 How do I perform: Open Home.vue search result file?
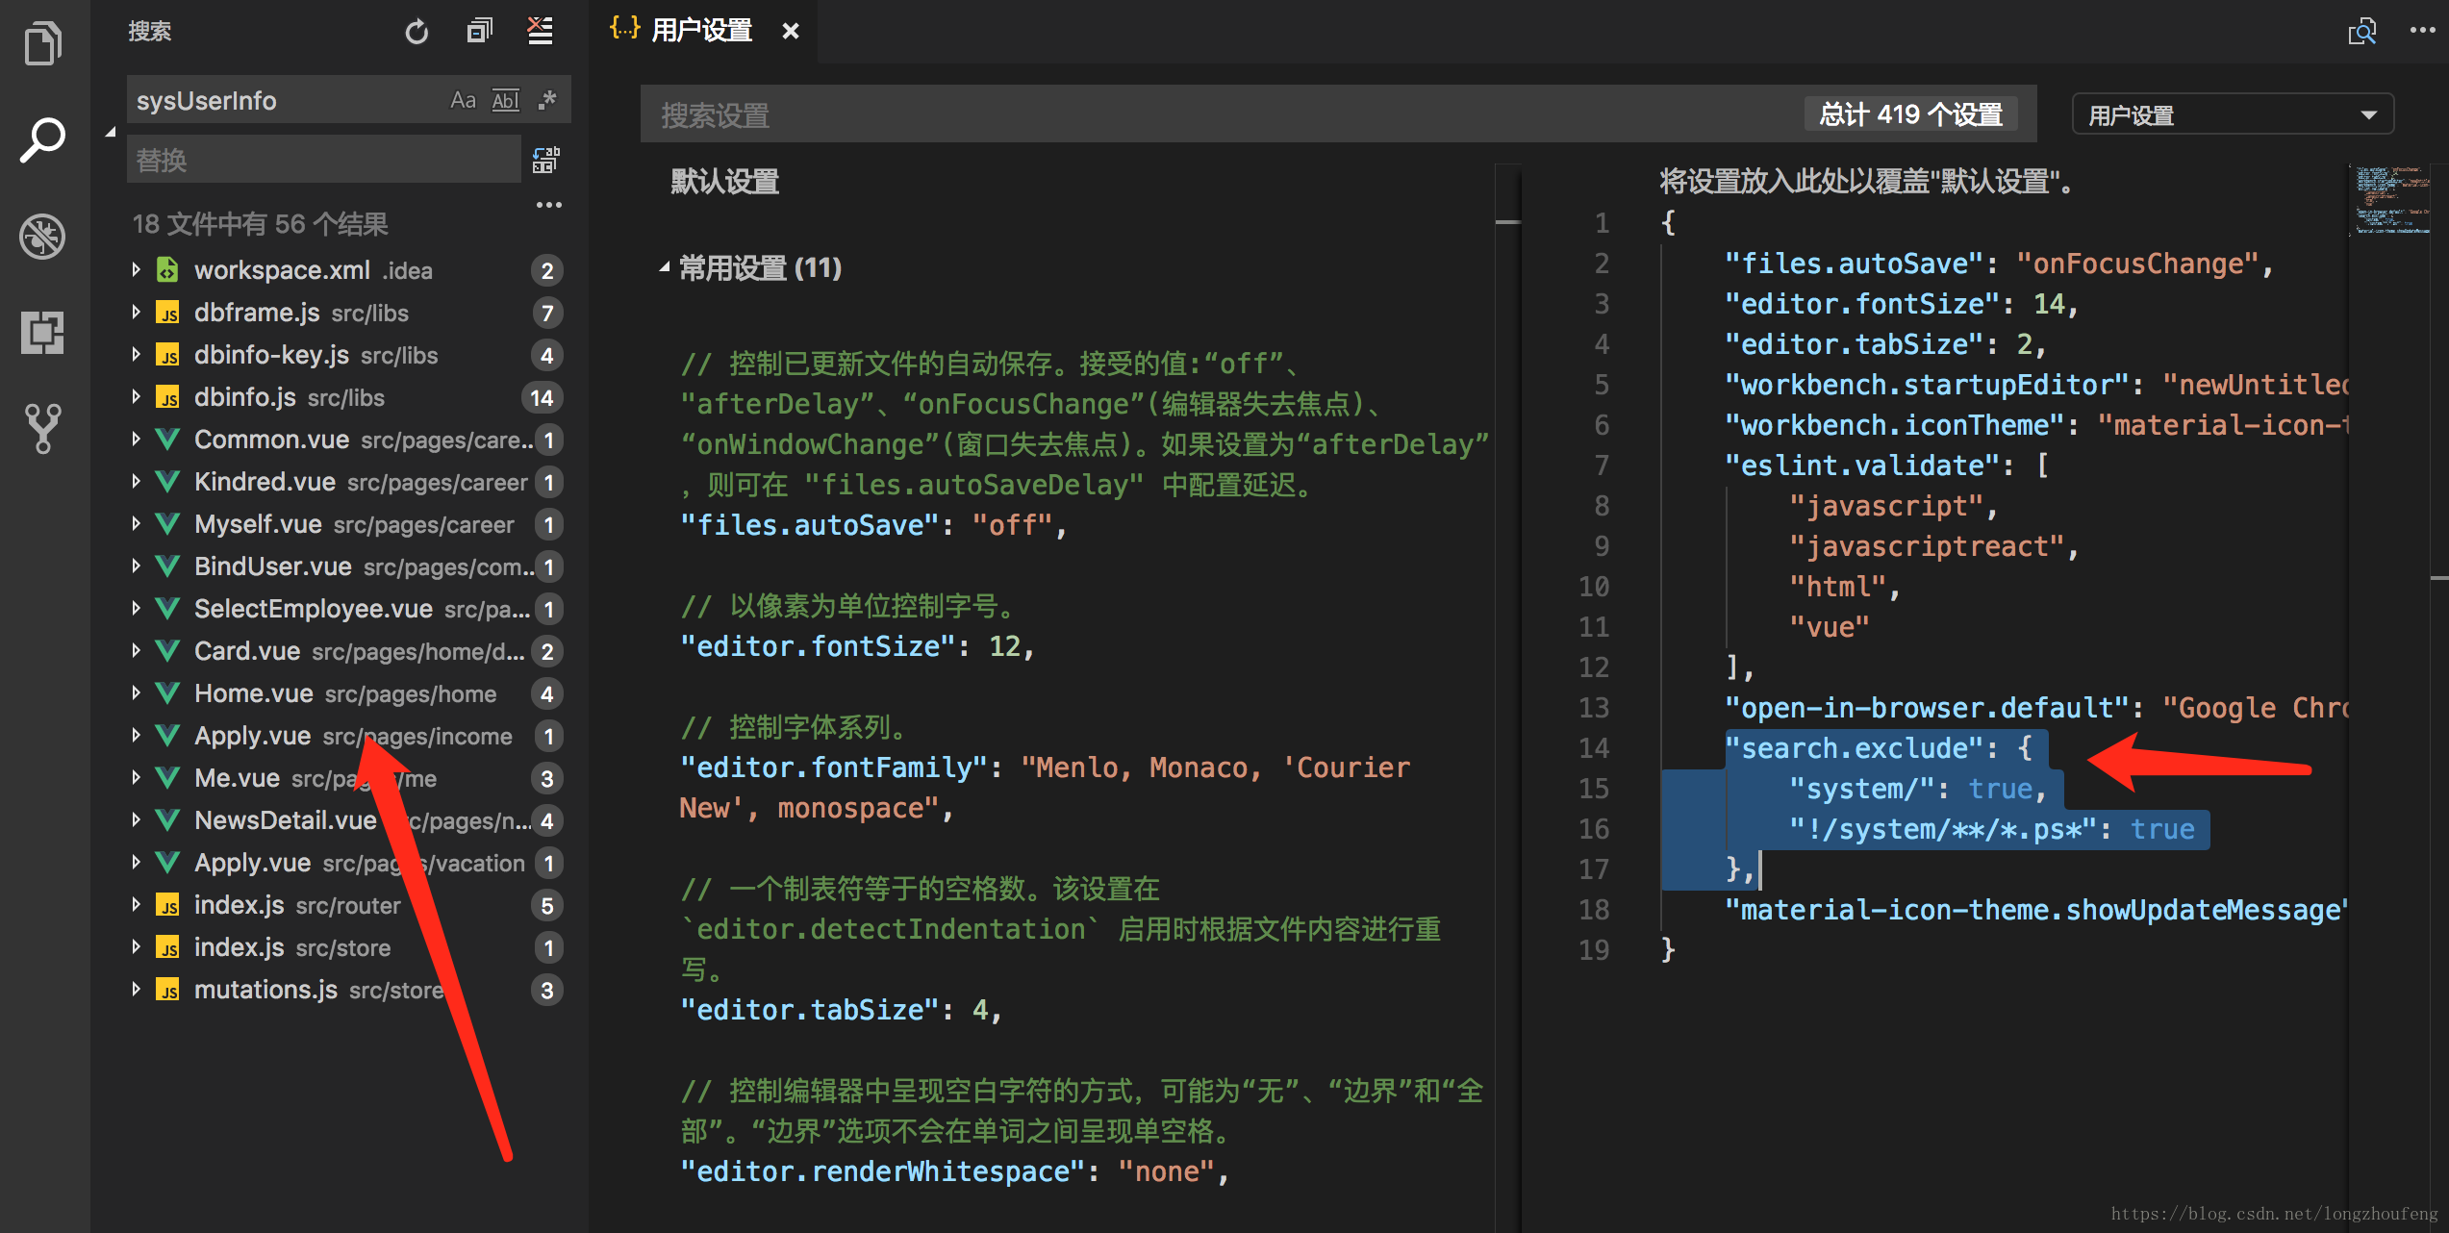point(254,693)
